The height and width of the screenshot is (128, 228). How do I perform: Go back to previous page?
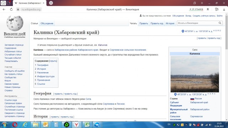pyautogui.click(x=4, y=10)
